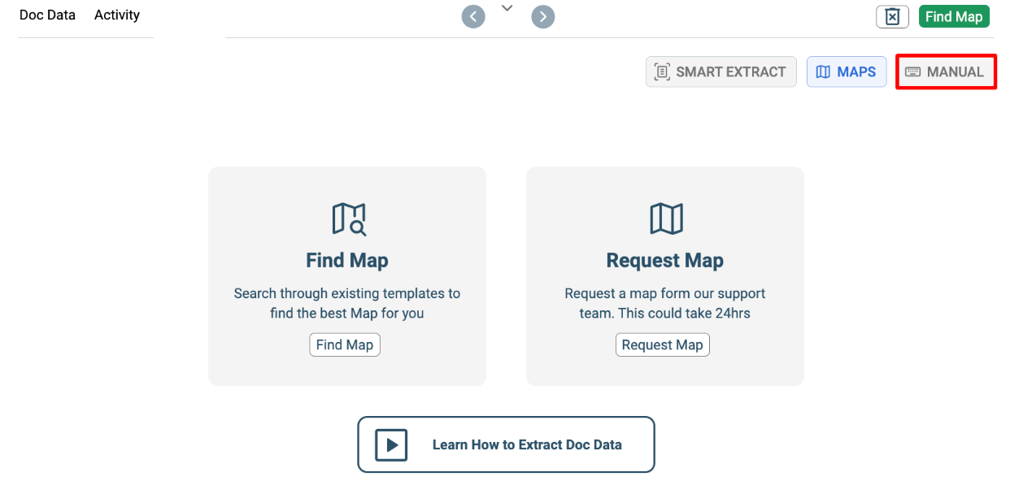The width and height of the screenshot is (1010, 481).
Task: Switch to the Activity tab
Action: 117,15
